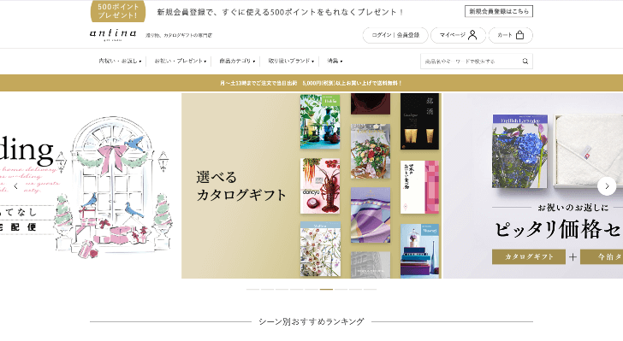Expand the 内祝い・お返し menu
This screenshot has width=623, height=341.
pyautogui.click(x=120, y=62)
